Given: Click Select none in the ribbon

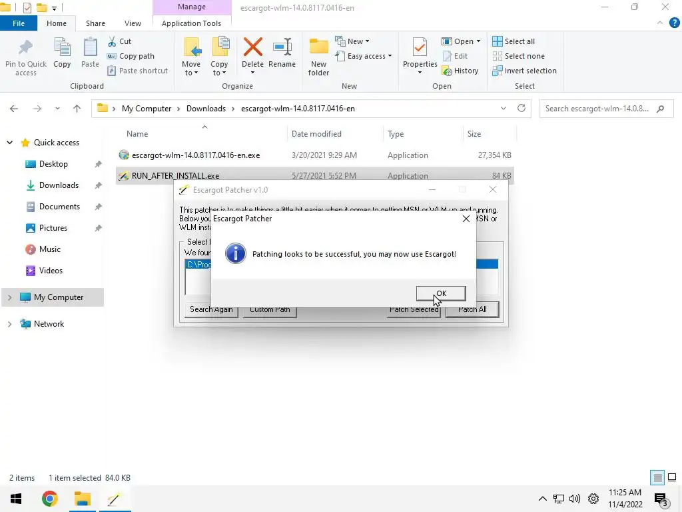Looking at the screenshot, I should click(x=518, y=56).
